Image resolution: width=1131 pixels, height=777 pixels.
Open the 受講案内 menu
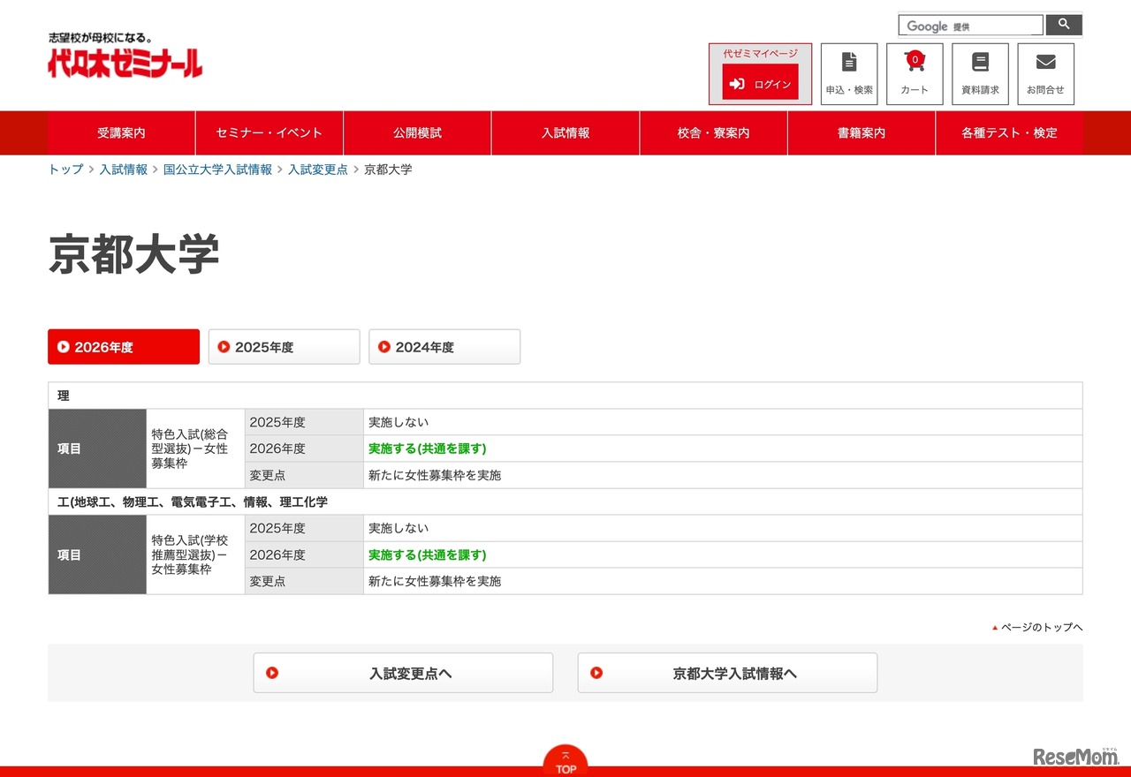[121, 133]
